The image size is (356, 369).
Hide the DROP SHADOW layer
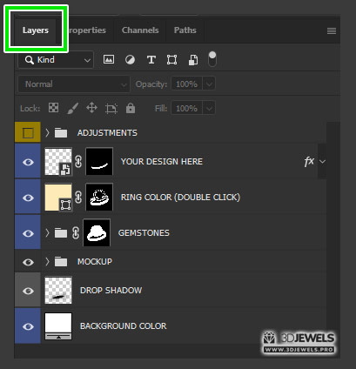coord(28,291)
